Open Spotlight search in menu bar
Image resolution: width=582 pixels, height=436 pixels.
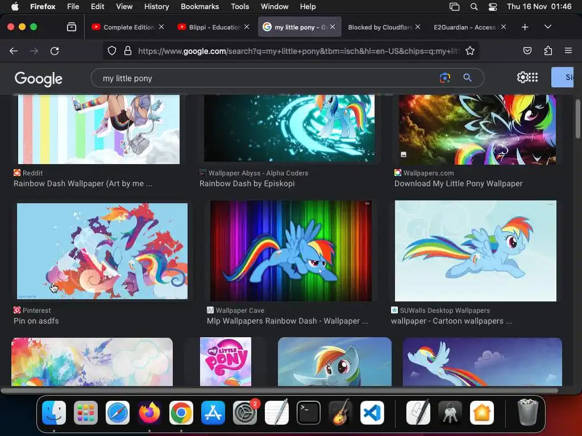[x=474, y=6]
